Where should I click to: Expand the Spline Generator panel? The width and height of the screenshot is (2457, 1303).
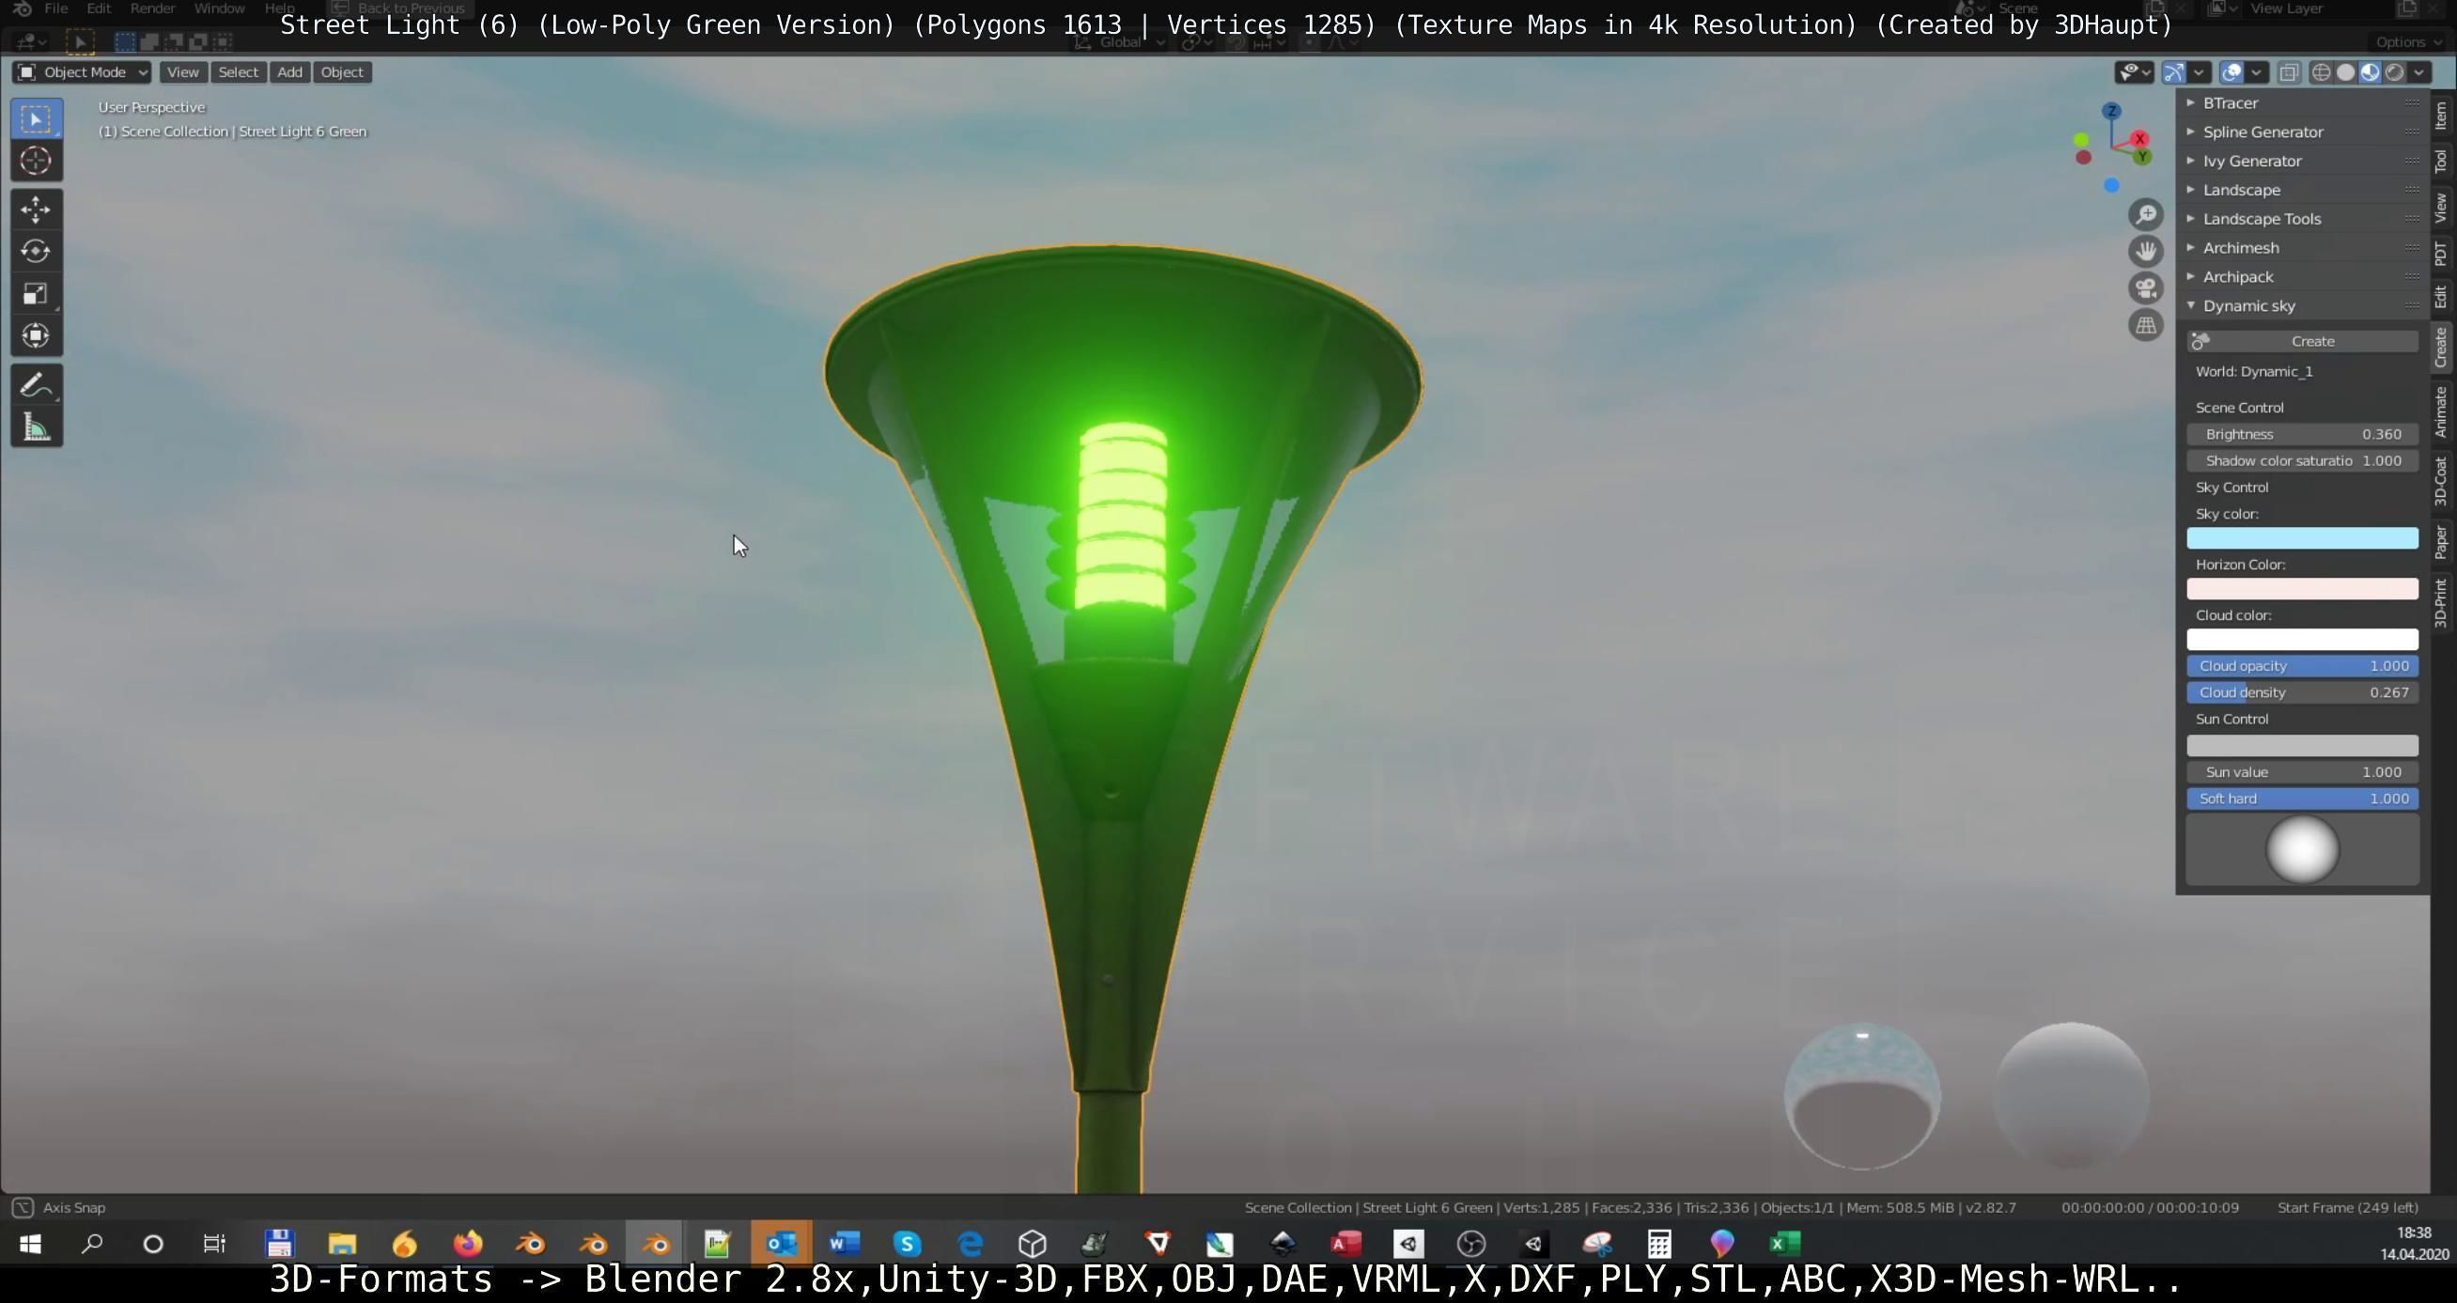(2303, 132)
